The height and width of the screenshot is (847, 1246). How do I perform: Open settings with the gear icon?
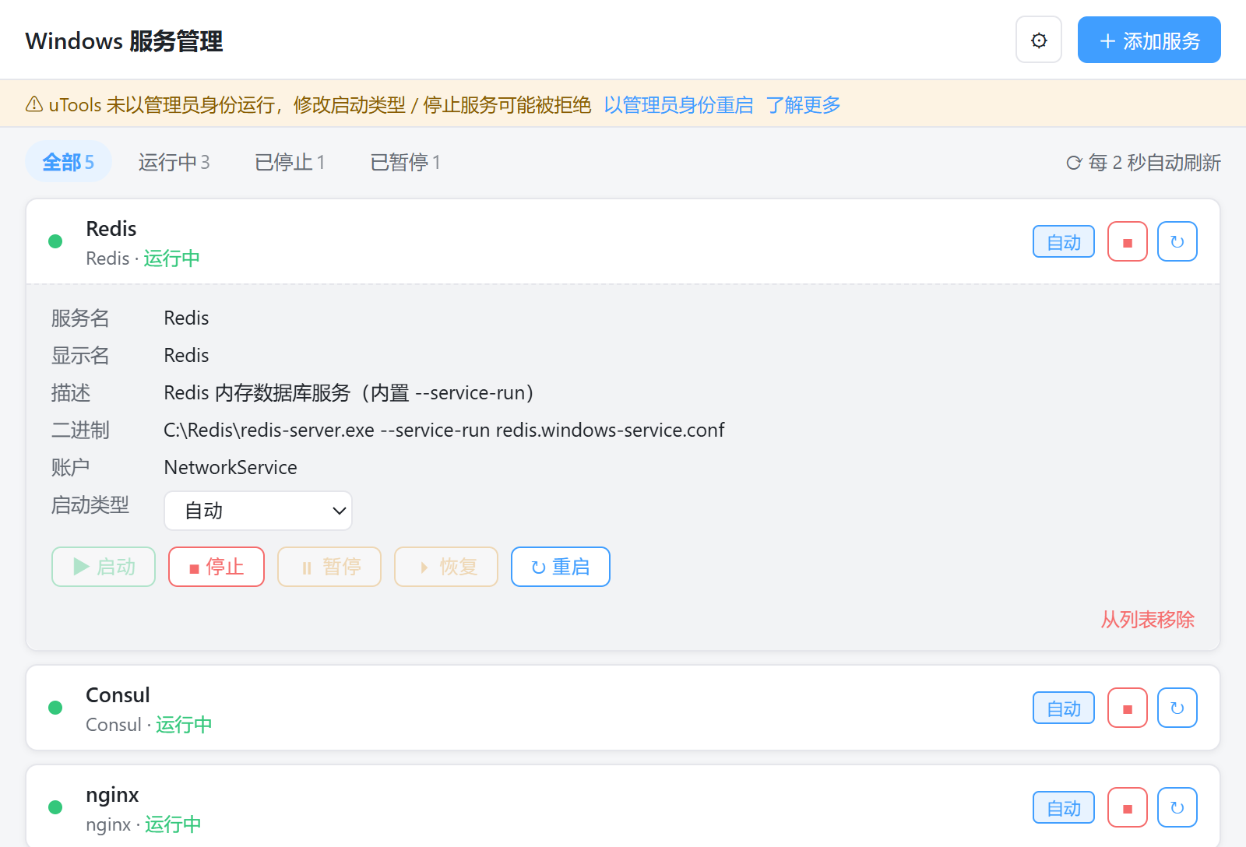[x=1039, y=40]
